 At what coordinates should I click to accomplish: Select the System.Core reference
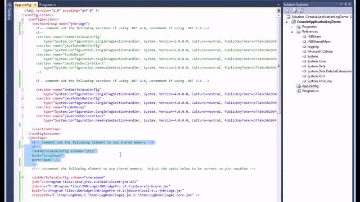[316, 61]
